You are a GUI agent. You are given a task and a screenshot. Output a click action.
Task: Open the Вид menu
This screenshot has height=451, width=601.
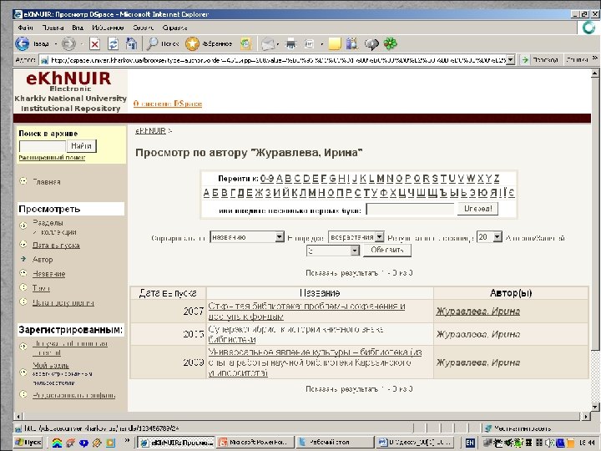(78, 28)
